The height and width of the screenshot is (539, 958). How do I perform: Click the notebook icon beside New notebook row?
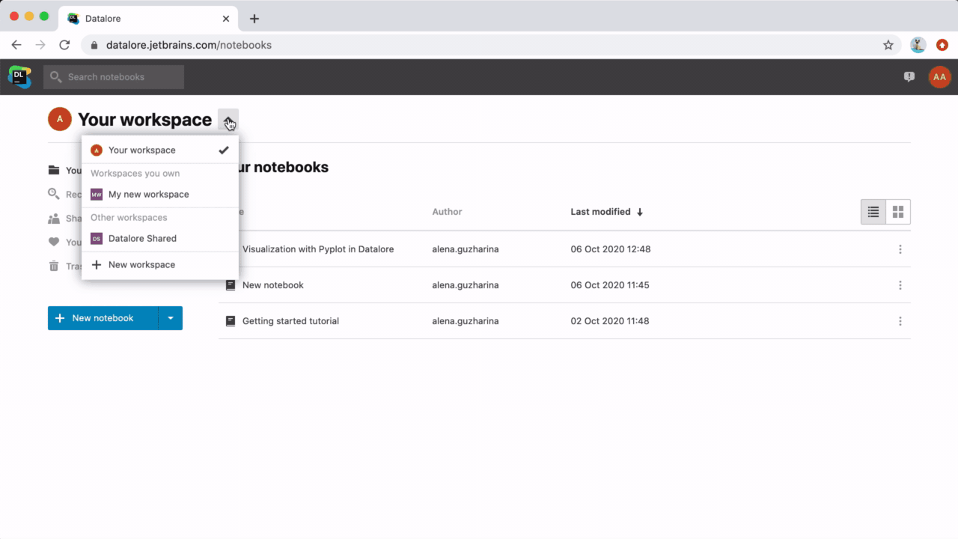[231, 285]
